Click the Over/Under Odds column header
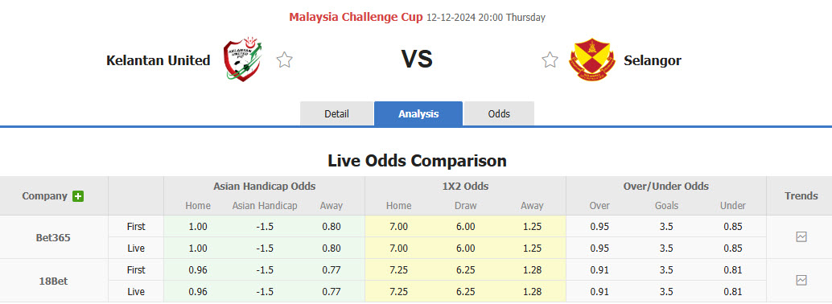This screenshot has height=304, width=832. [666, 187]
